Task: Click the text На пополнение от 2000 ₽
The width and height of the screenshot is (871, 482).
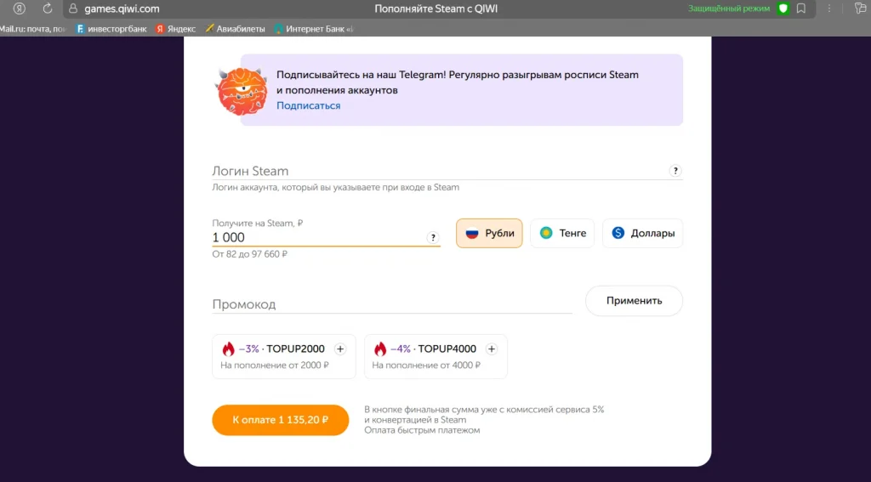Action: pyautogui.click(x=275, y=366)
